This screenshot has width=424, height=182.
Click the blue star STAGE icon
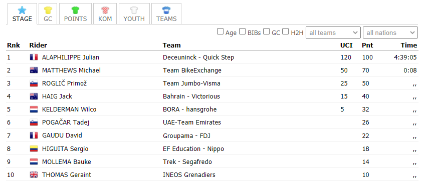(22, 10)
